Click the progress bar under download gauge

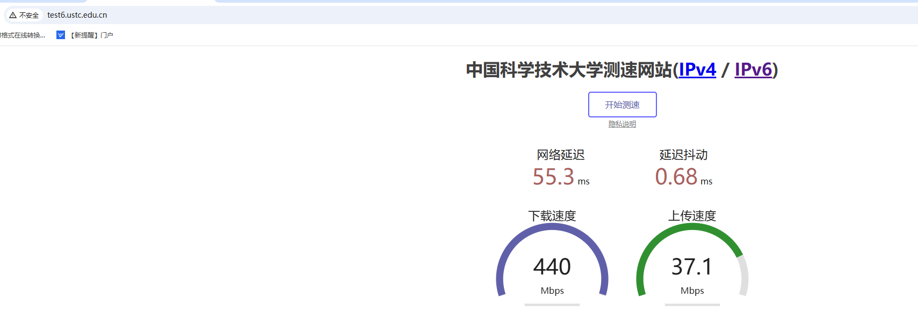[x=552, y=305]
